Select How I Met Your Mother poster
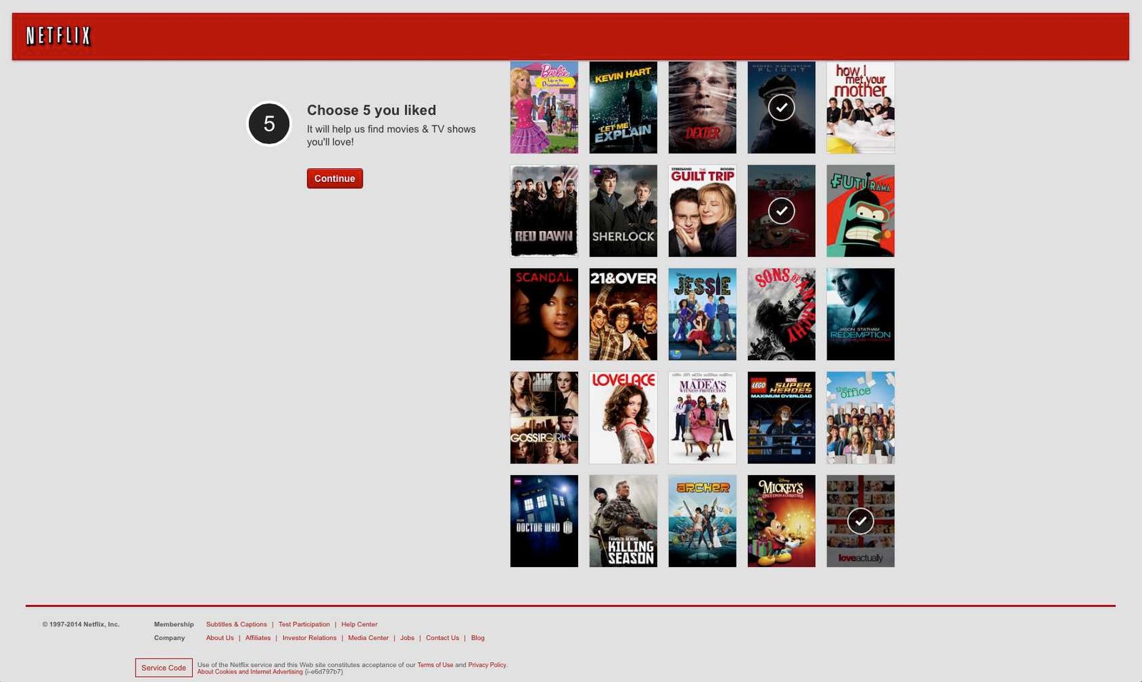This screenshot has height=682, width=1142. [861, 107]
